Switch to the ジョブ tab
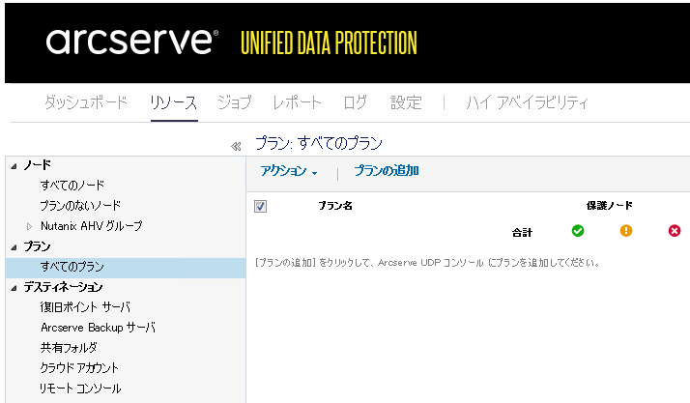The width and height of the screenshot is (690, 403). click(x=235, y=102)
